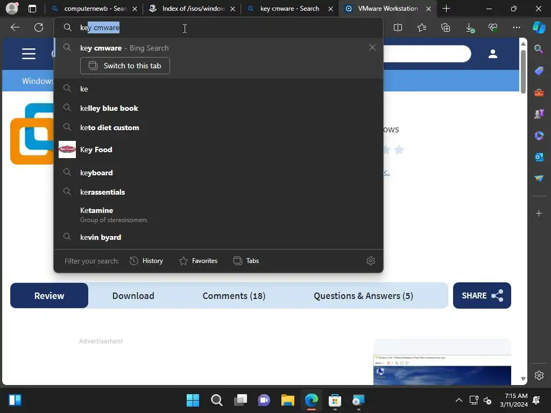The width and height of the screenshot is (551, 413).
Task: Open the sidebar Shopping tag icon
Action: click(x=539, y=71)
